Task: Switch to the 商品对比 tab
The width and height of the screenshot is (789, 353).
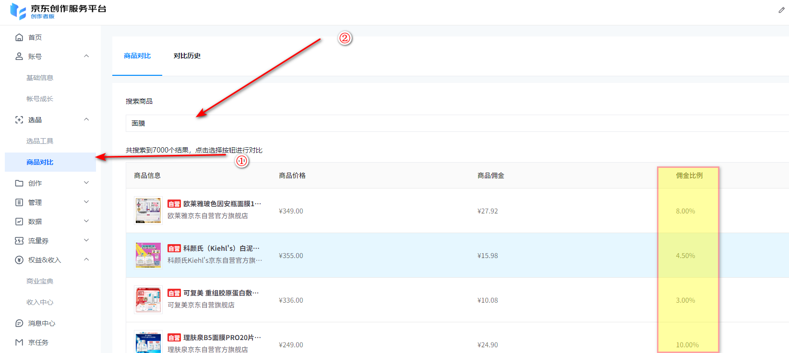Action: [x=137, y=56]
